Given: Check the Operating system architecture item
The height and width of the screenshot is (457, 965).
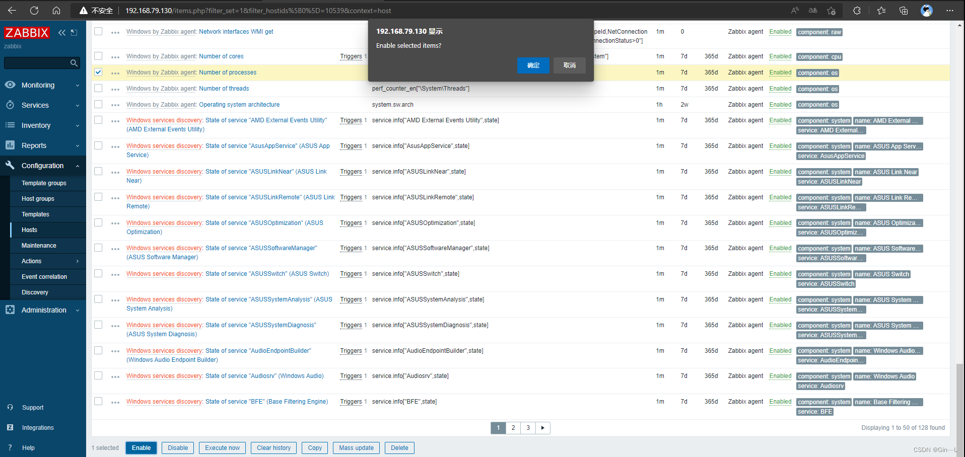Looking at the screenshot, I should tap(98, 104).
